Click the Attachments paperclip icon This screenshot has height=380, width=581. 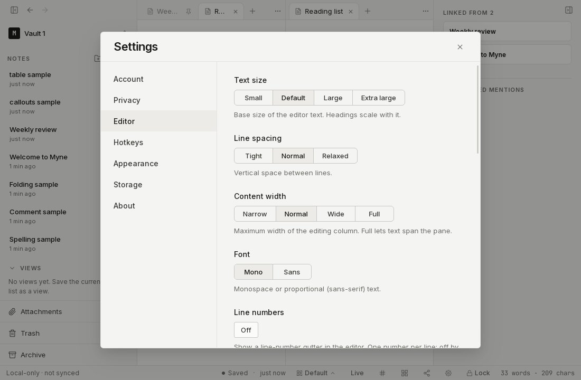click(x=12, y=311)
